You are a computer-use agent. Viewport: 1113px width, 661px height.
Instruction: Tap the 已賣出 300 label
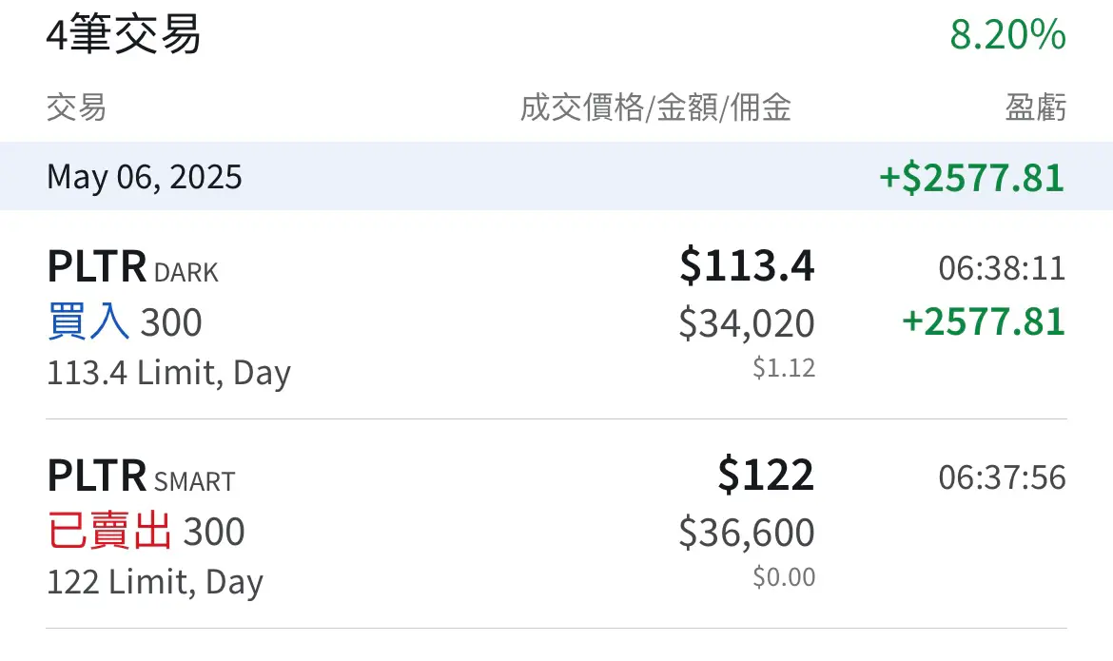(146, 531)
